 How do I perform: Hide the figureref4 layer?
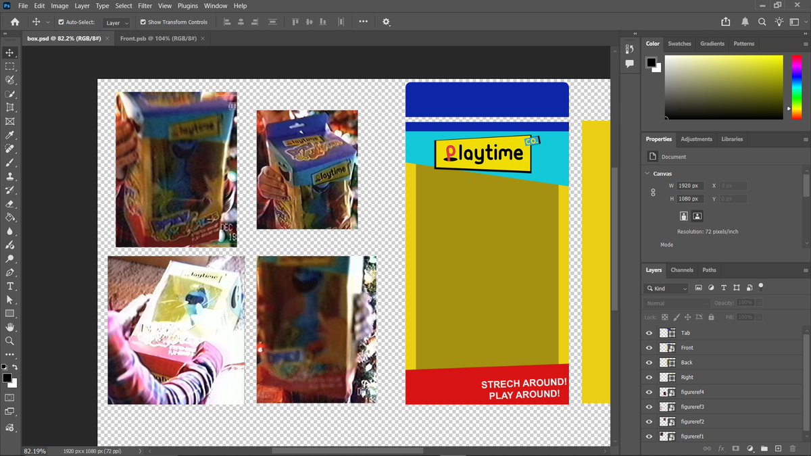coord(649,392)
